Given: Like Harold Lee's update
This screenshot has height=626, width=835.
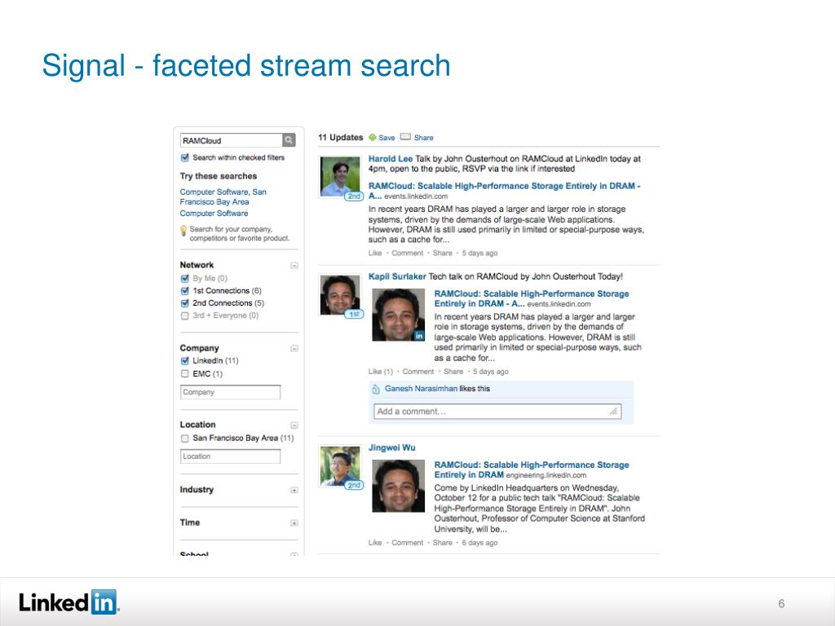Looking at the screenshot, I should tap(375, 253).
